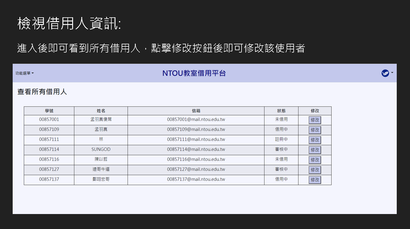
Task: Click email 00857114@mail.ntou.edu.tw
Action: [x=196, y=149]
